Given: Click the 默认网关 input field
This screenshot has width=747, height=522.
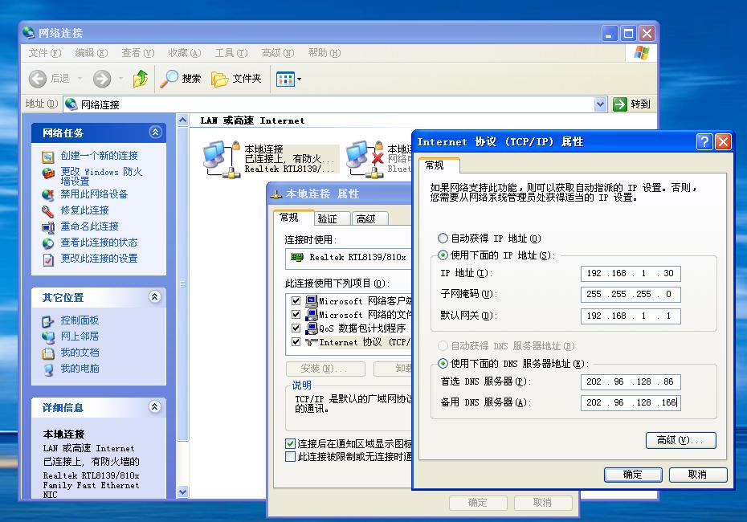Looking at the screenshot, I should [x=631, y=316].
